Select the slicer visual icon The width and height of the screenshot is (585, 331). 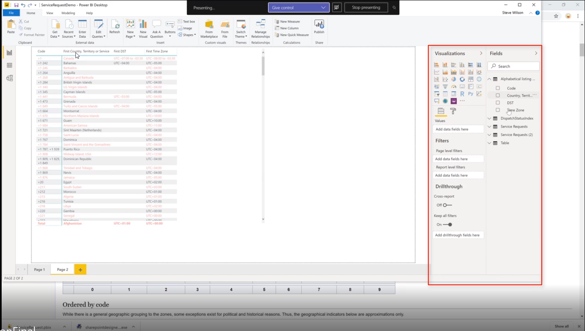coord(436,94)
